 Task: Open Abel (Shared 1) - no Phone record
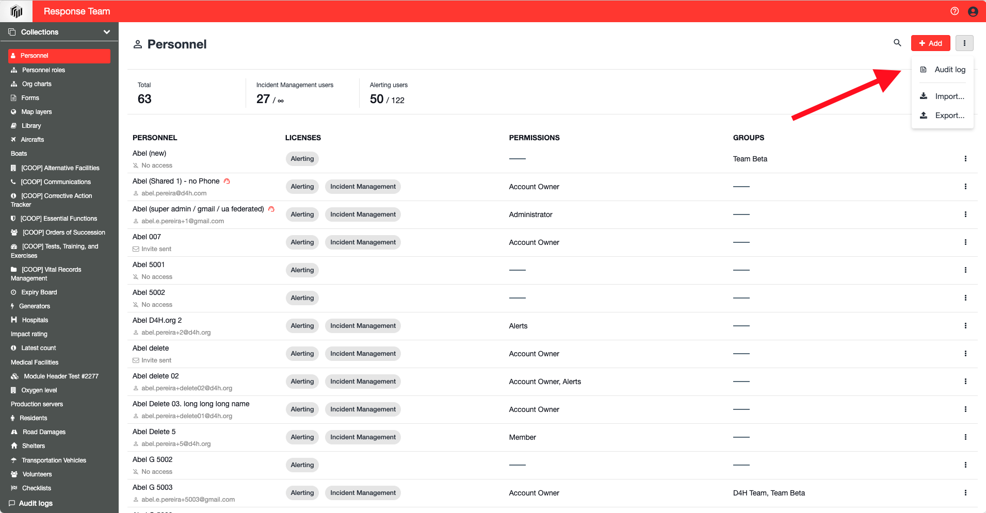point(176,181)
